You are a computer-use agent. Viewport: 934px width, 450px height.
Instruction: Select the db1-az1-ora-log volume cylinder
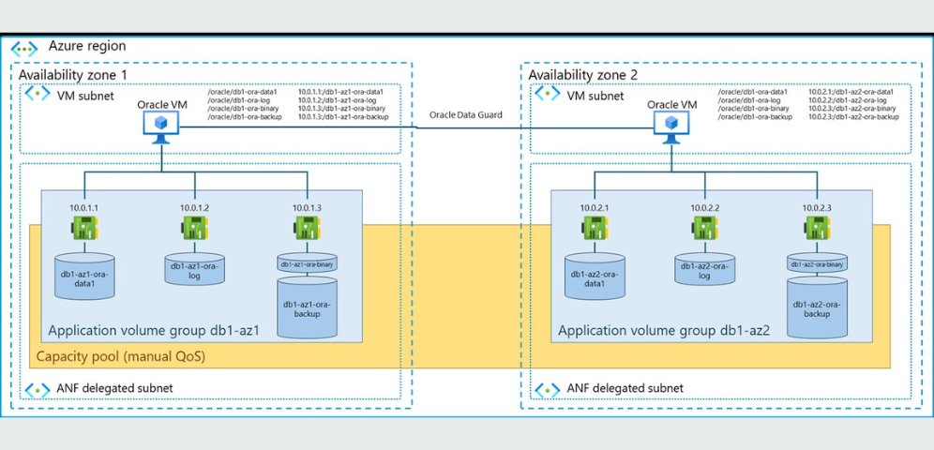click(194, 269)
